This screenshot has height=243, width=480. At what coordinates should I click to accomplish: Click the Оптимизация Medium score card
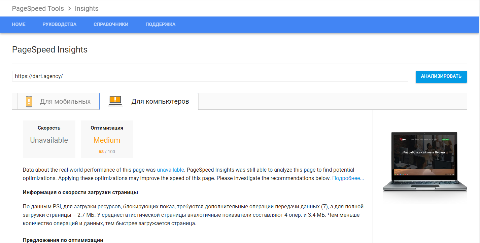click(x=107, y=139)
